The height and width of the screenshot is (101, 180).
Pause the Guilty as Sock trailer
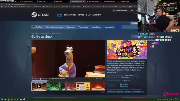tap(33, 79)
